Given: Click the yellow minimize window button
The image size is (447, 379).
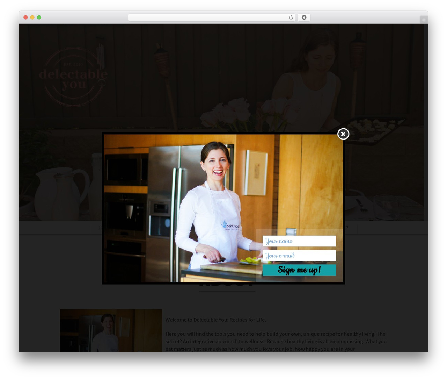Looking at the screenshot, I should coord(32,17).
